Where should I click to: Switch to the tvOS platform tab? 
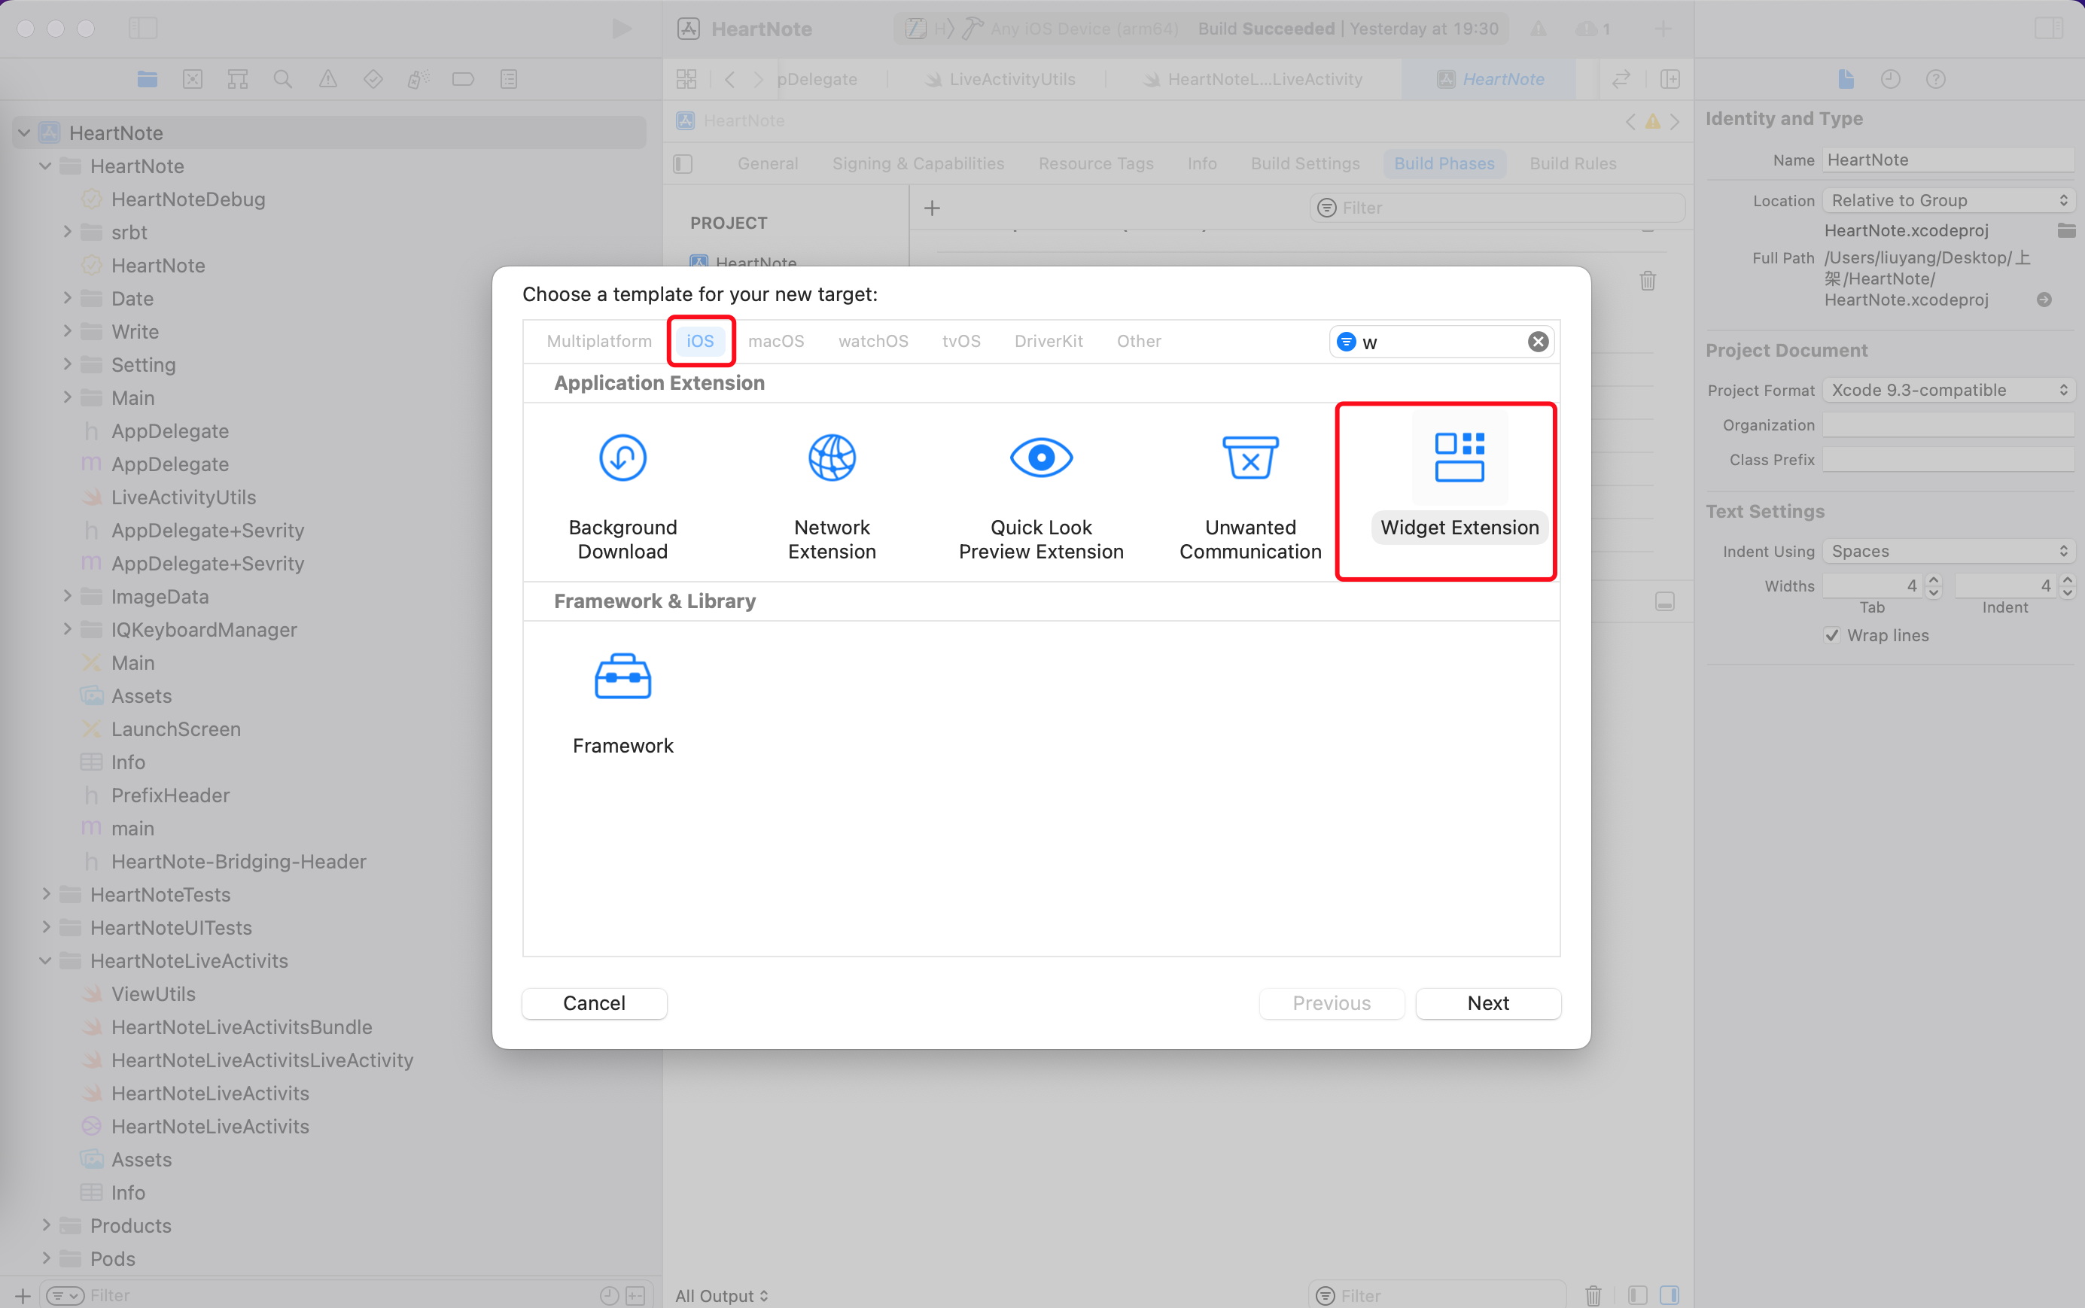[961, 341]
